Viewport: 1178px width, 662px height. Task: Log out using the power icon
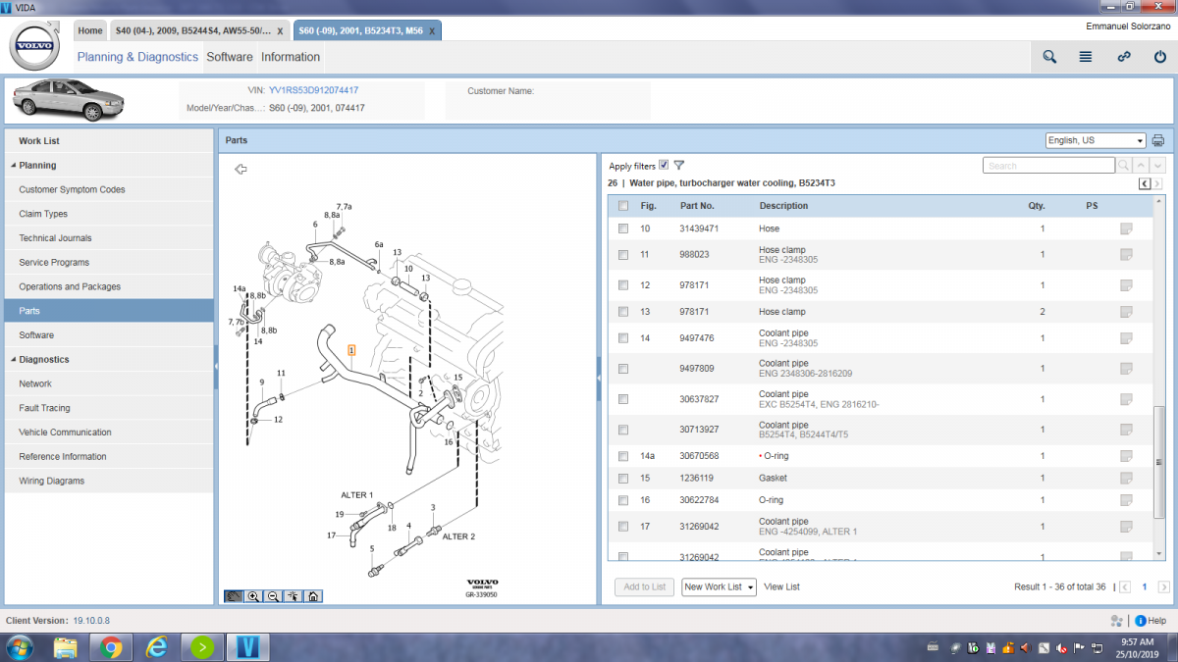coord(1160,57)
